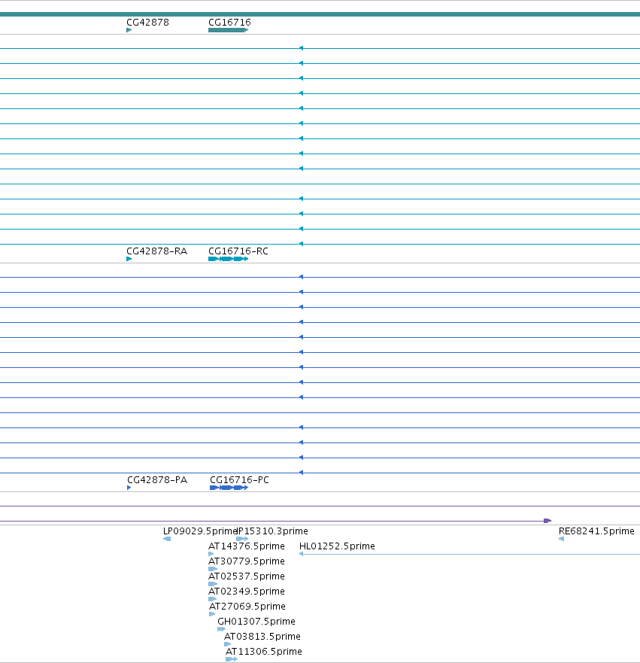Click the AT30779.5prime label
This screenshot has height=663, width=640.
click(246, 561)
